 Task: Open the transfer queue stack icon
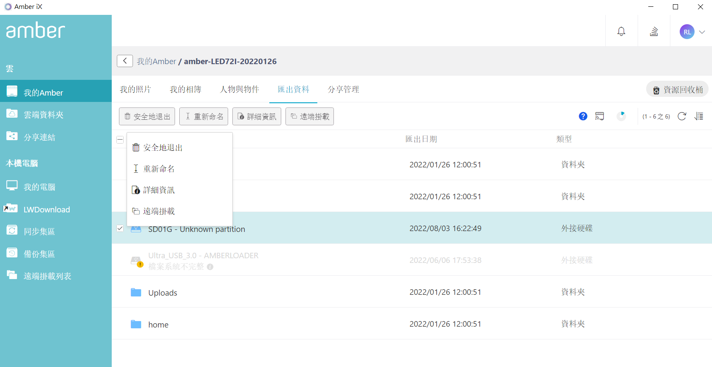click(x=654, y=31)
